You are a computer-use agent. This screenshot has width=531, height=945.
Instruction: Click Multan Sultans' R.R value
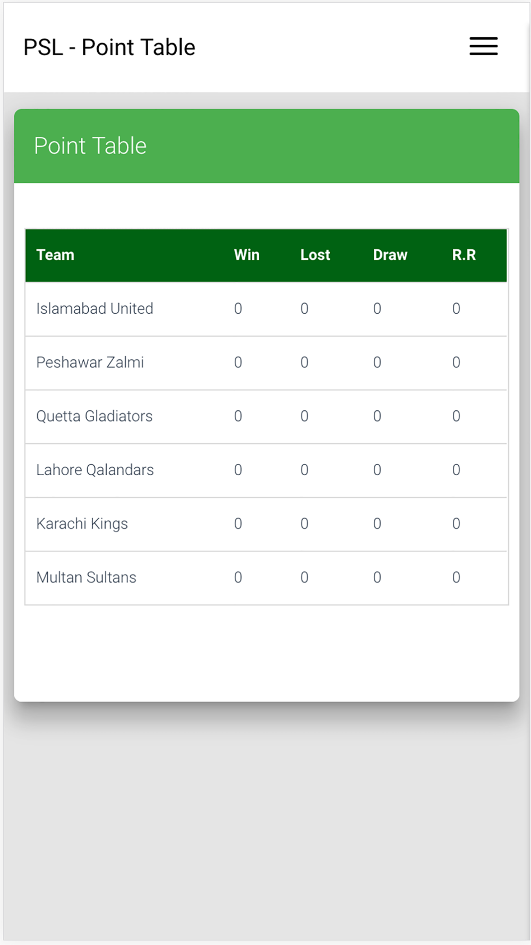[456, 577]
